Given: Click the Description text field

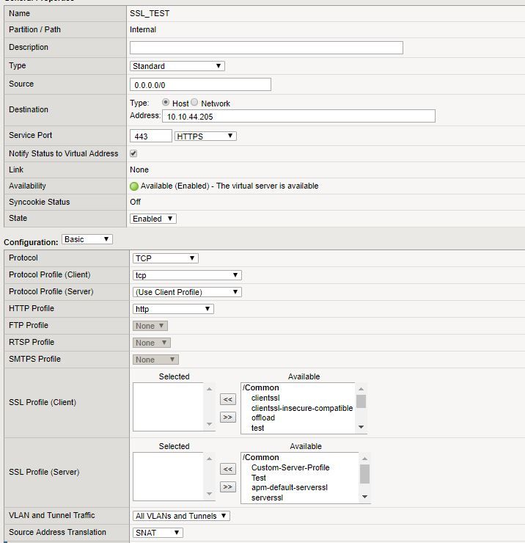Looking at the screenshot, I should pos(266,48).
